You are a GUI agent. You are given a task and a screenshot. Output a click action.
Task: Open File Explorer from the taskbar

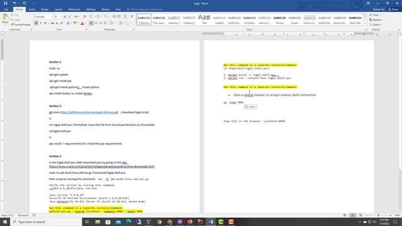[x=98, y=222]
